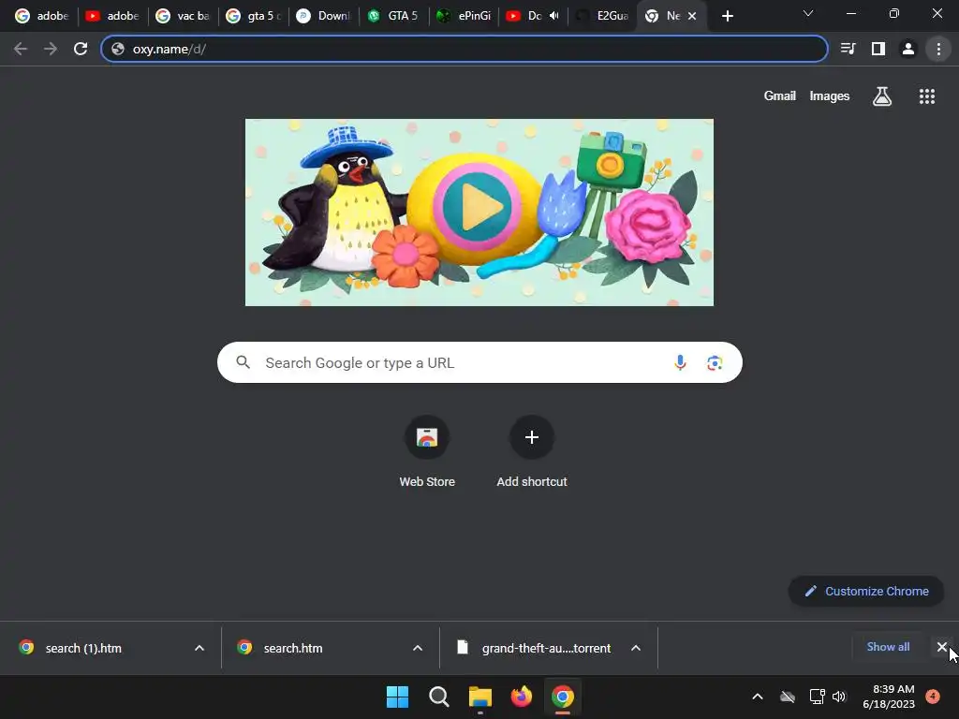This screenshot has width=959, height=719.
Task: Close the current New Tab tab
Action: pos(692,16)
